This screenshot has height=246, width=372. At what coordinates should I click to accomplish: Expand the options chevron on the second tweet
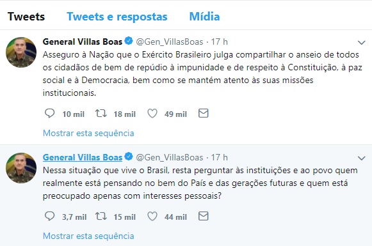click(361, 158)
